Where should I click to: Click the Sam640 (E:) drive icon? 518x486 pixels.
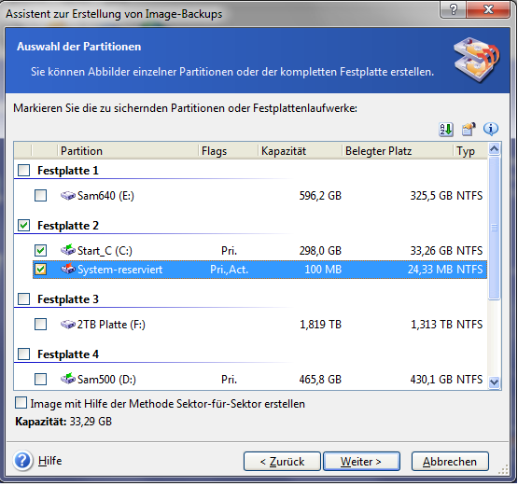(68, 196)
